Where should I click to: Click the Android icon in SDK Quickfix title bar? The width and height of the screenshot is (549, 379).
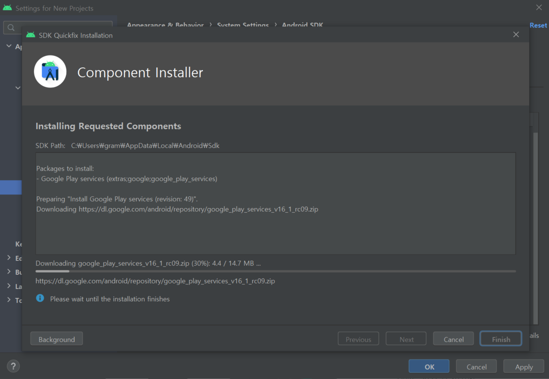pos(31,35)
